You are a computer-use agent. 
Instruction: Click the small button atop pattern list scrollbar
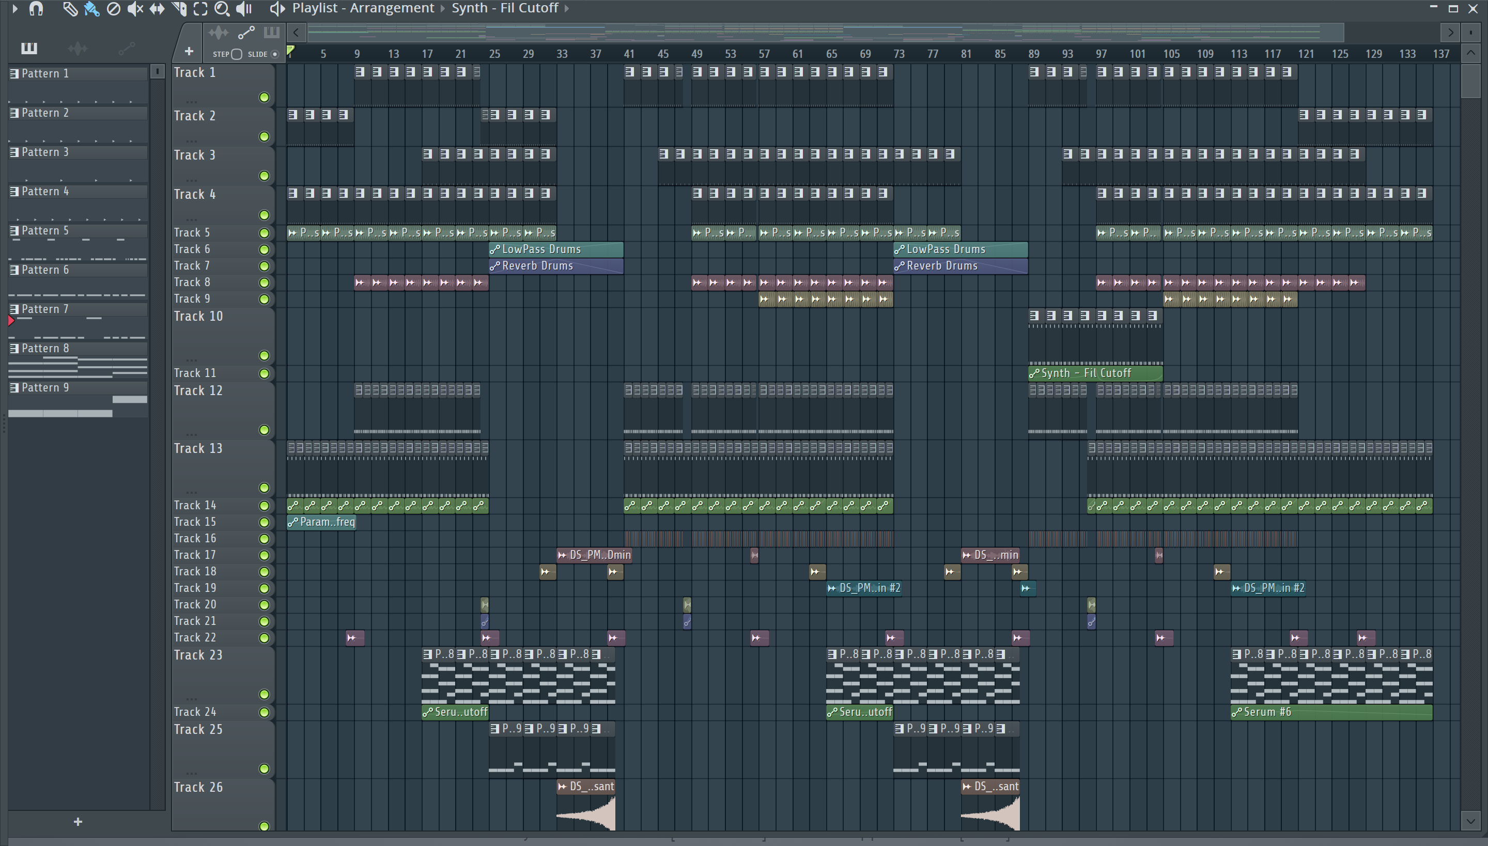[157, 71]
